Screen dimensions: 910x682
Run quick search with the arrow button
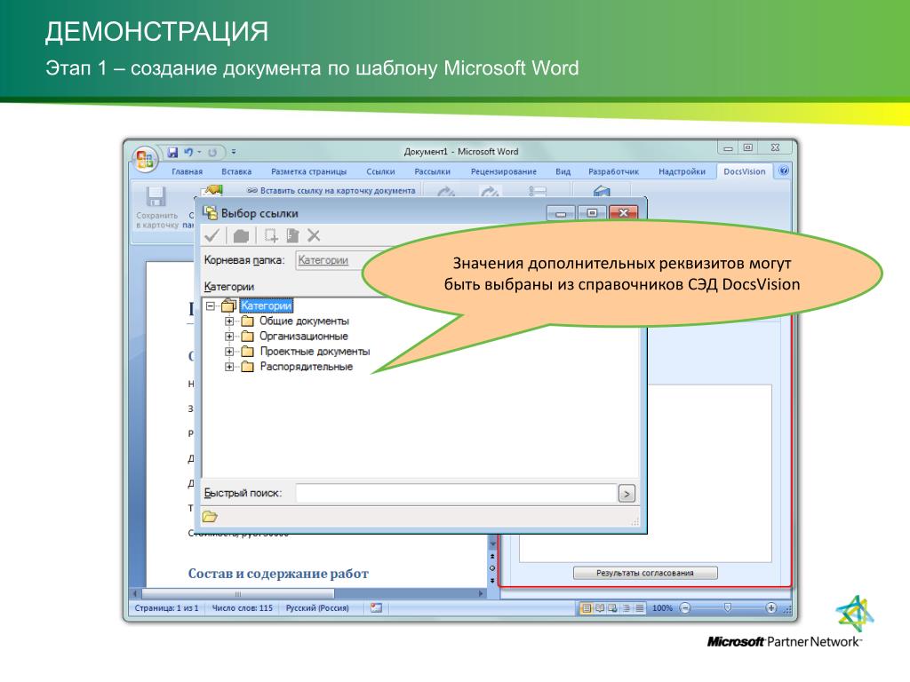click(627, 494)
